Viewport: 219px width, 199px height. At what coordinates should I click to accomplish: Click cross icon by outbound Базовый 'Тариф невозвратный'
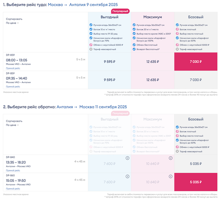click(x=177, y=49)
